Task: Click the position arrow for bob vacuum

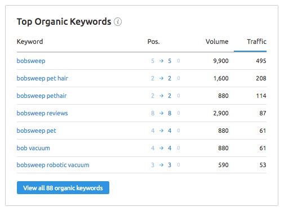Action: click(161, 148)
